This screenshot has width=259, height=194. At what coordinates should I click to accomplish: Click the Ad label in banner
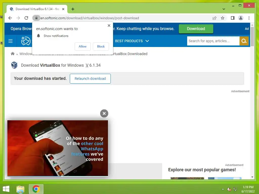[247, 29]
